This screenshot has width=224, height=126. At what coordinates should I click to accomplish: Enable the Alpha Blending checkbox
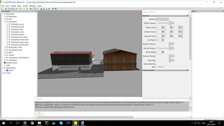click(157, 64)
